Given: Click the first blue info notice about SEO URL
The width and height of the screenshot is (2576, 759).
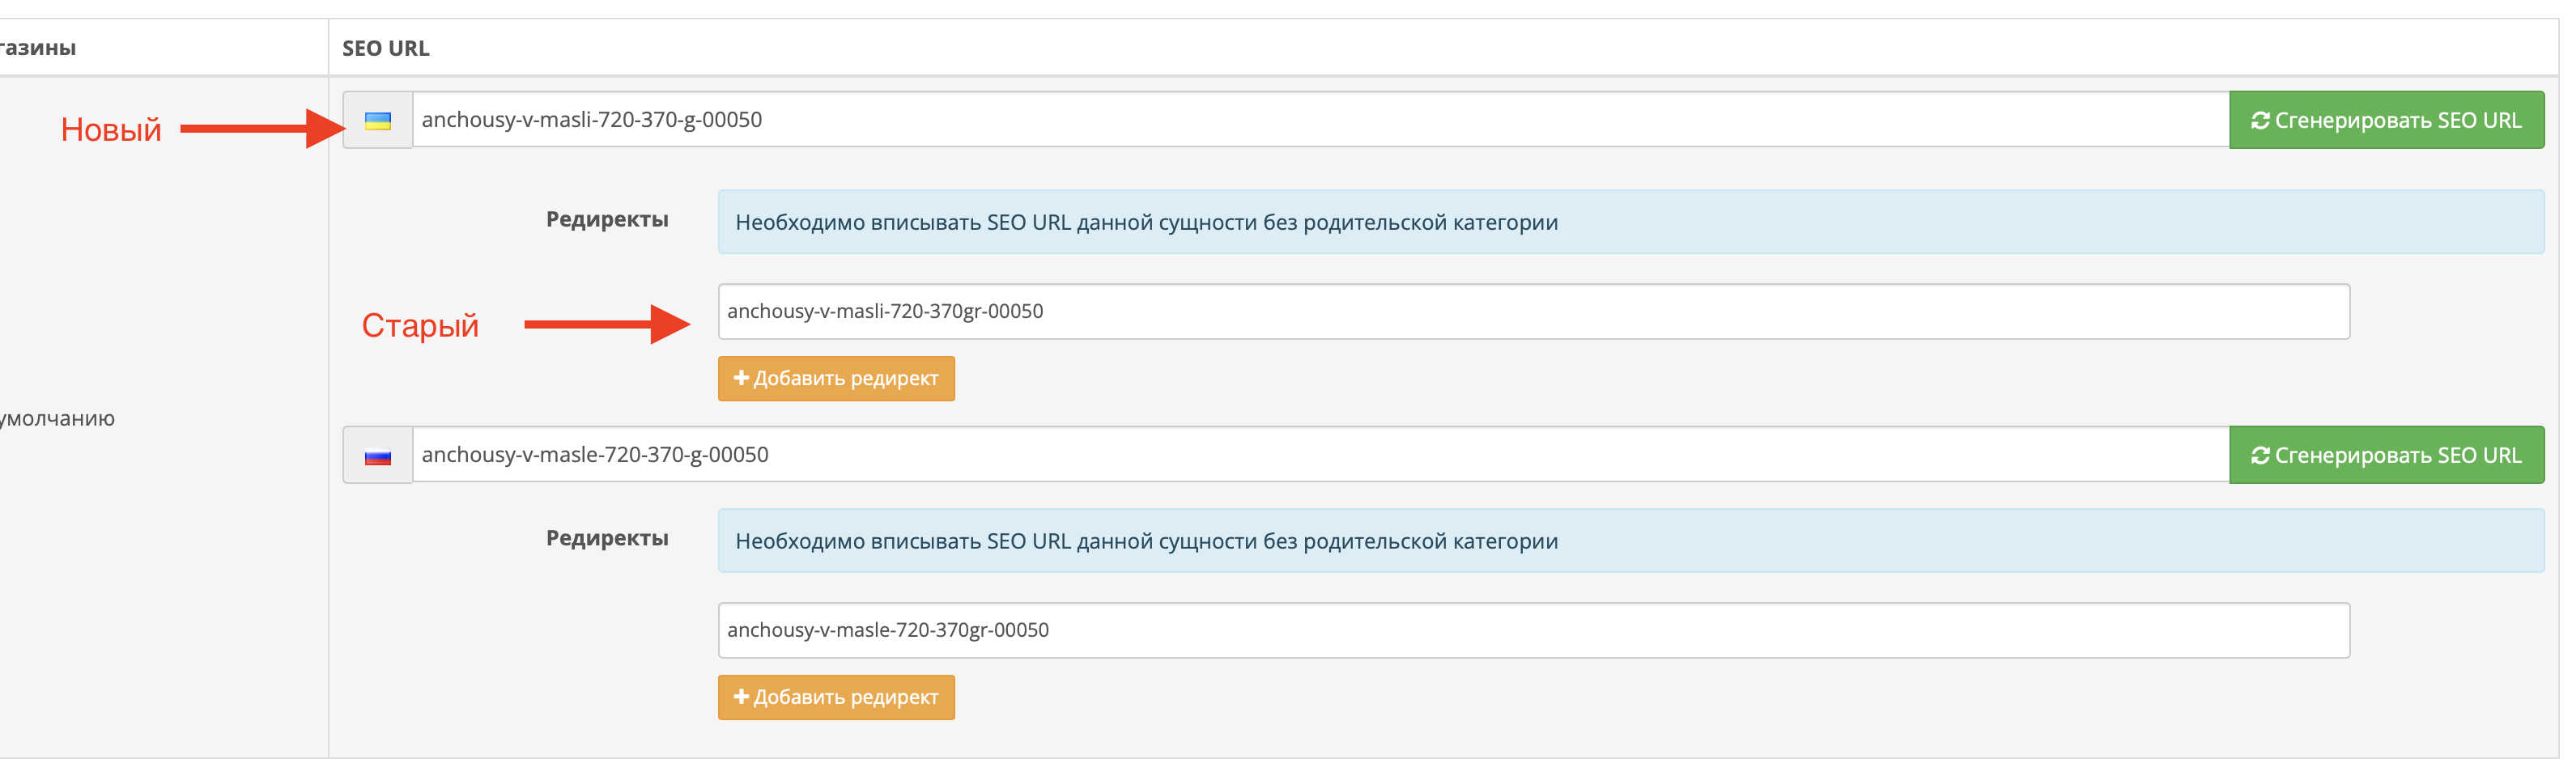Looking at the screenshot, I should point(1631,222).
